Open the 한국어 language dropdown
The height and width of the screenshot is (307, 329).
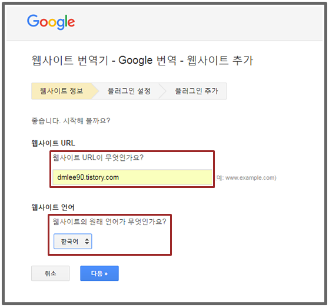tap(73, 242)
